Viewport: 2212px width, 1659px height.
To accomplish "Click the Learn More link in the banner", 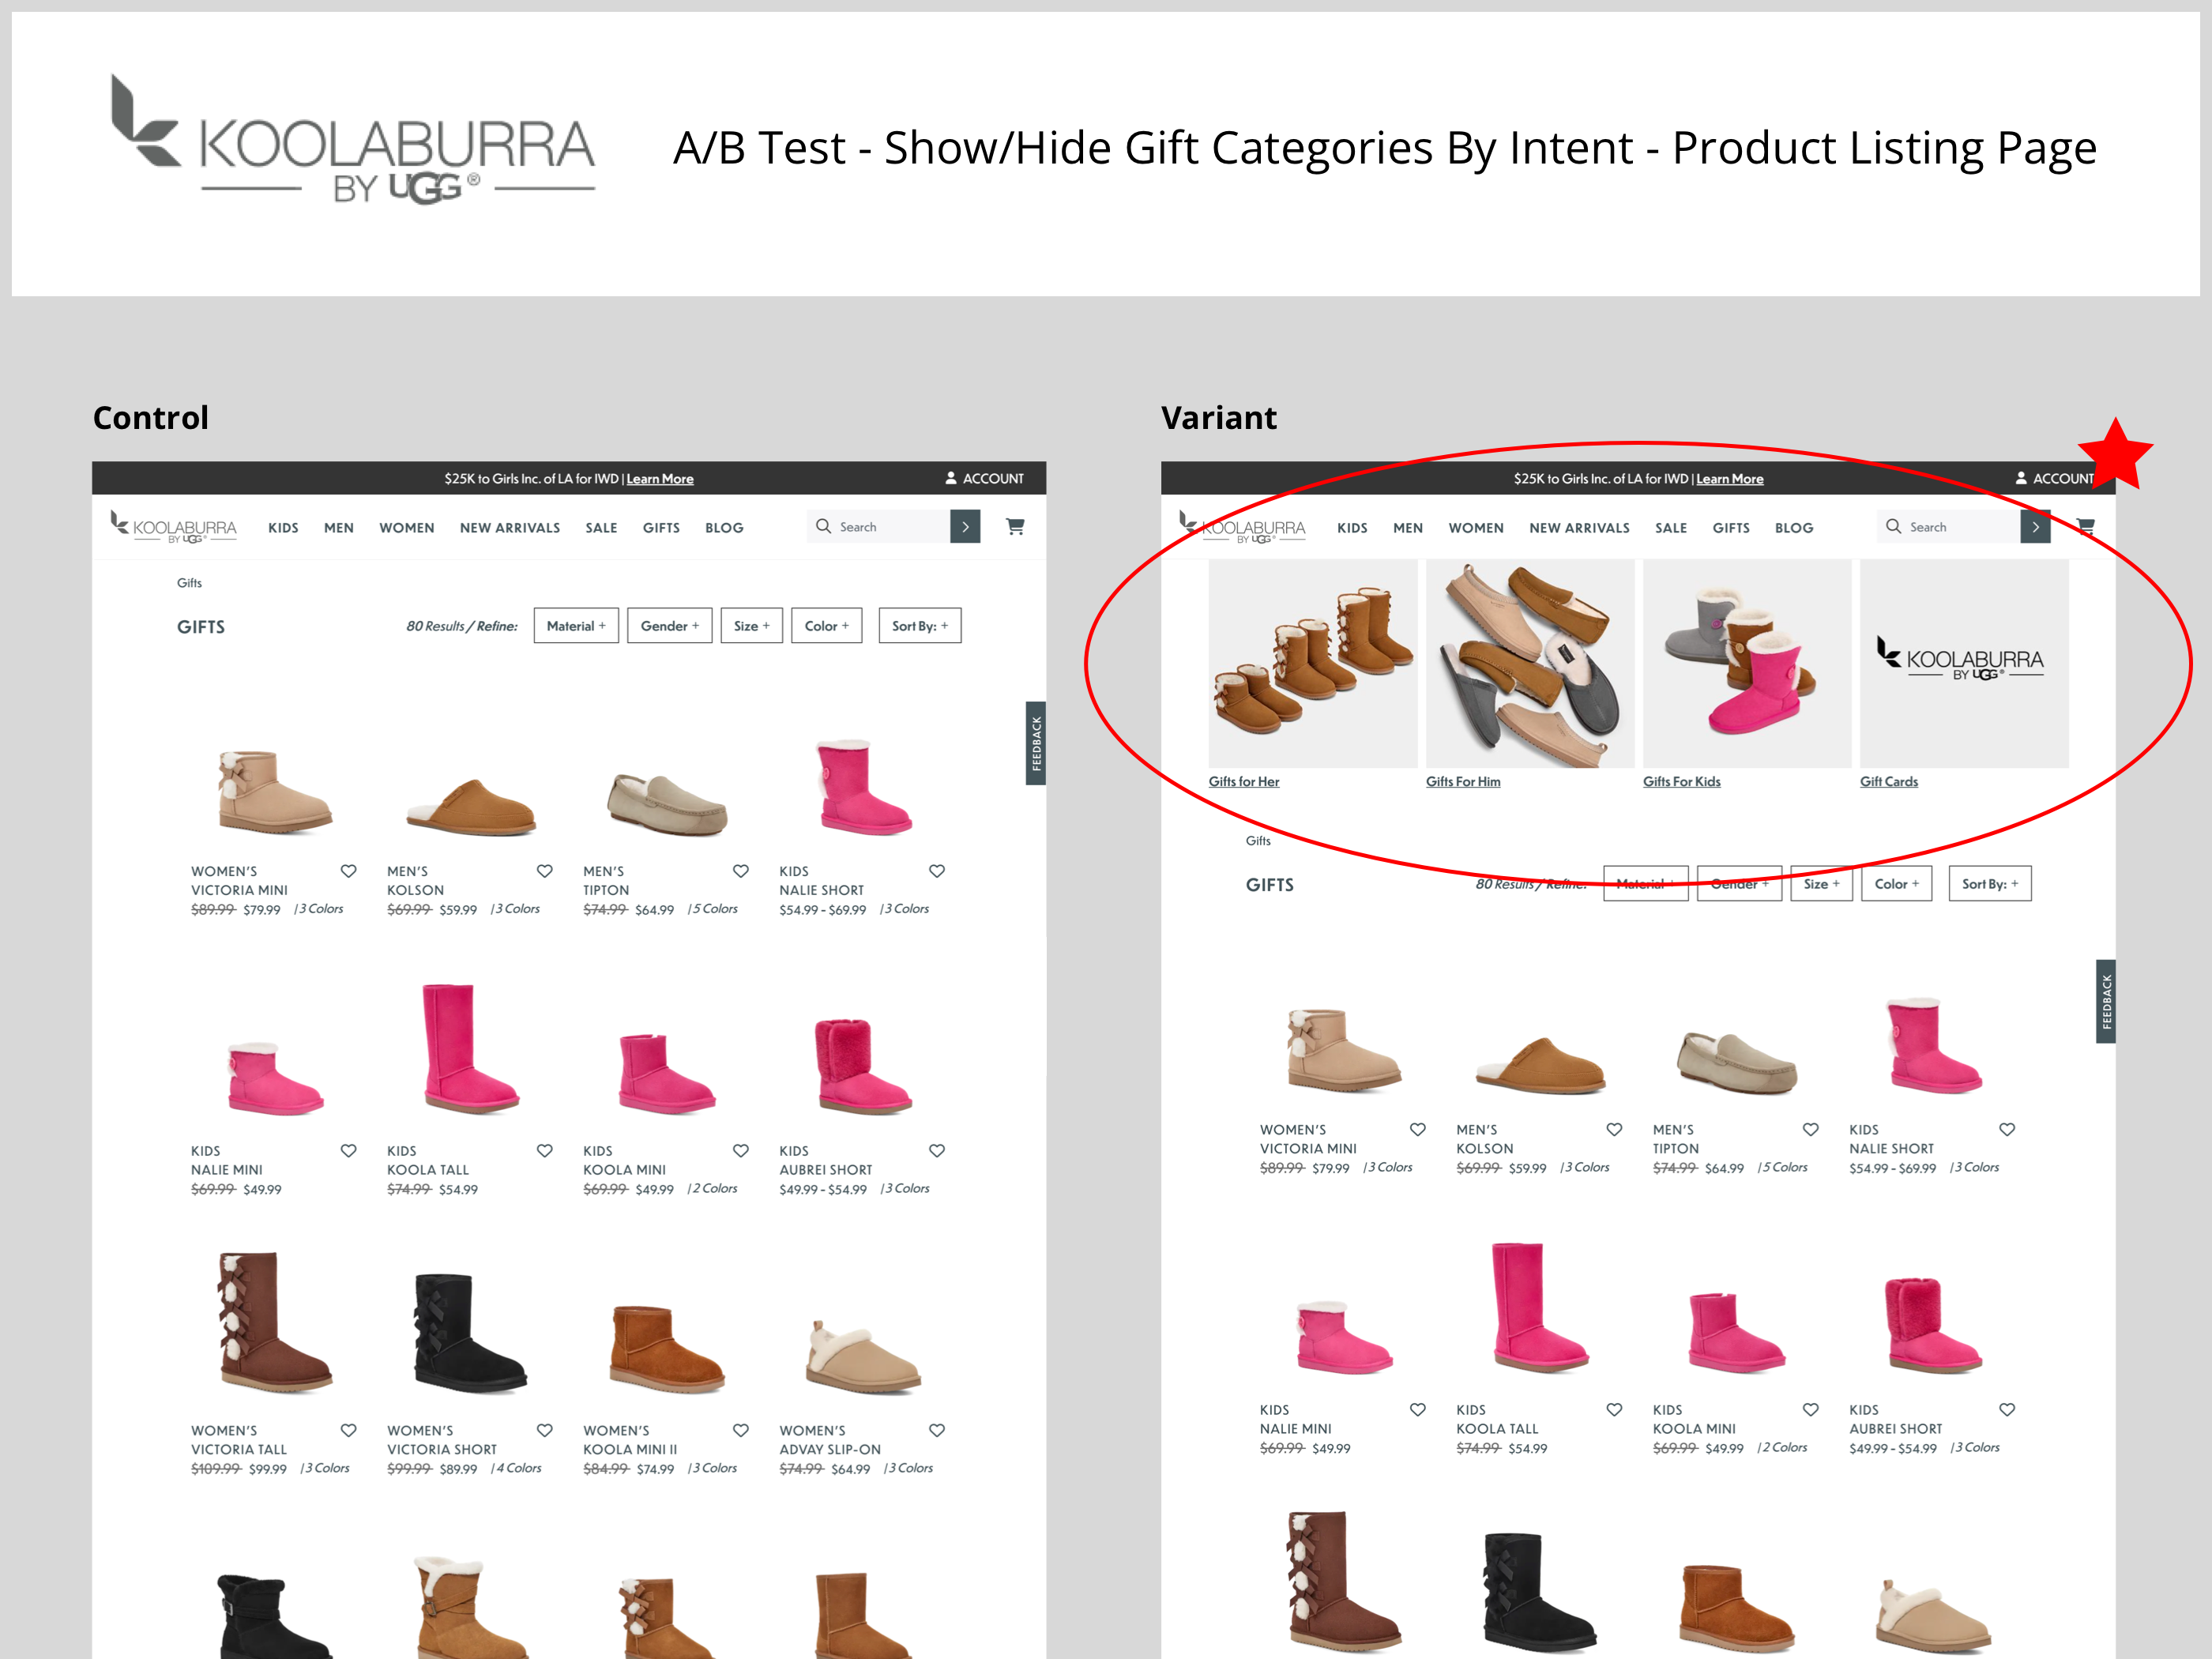I will pos(660,479).
